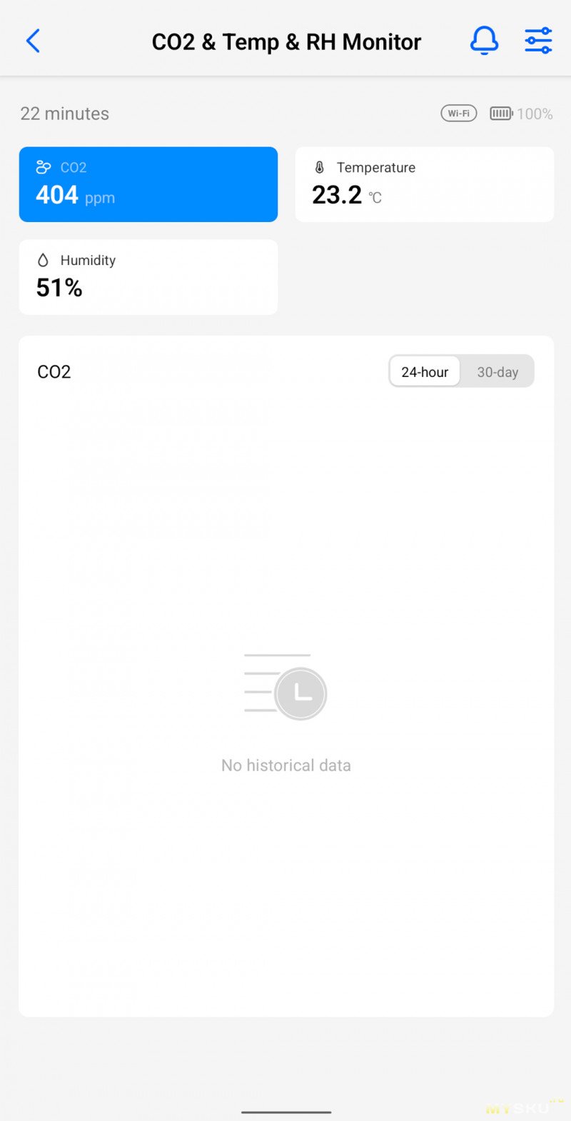
Task: Open the alarm bell notifications
Action: (484, 41)
